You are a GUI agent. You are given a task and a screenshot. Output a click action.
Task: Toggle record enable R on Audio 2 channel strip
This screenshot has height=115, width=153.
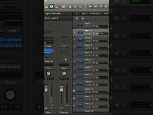52,105
